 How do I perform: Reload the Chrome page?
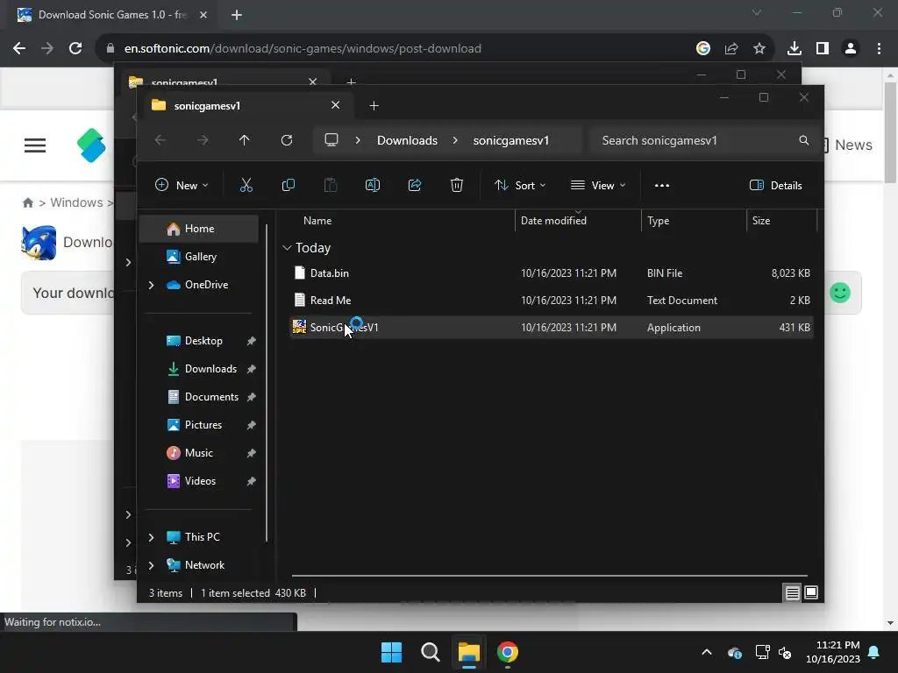pos(75,48)
